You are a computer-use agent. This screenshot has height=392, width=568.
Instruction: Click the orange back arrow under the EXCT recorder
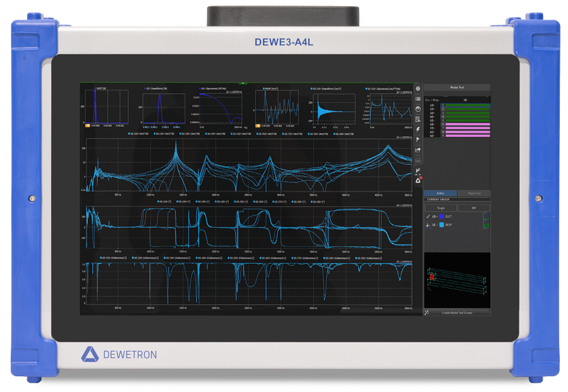click(x=87, y=126)
